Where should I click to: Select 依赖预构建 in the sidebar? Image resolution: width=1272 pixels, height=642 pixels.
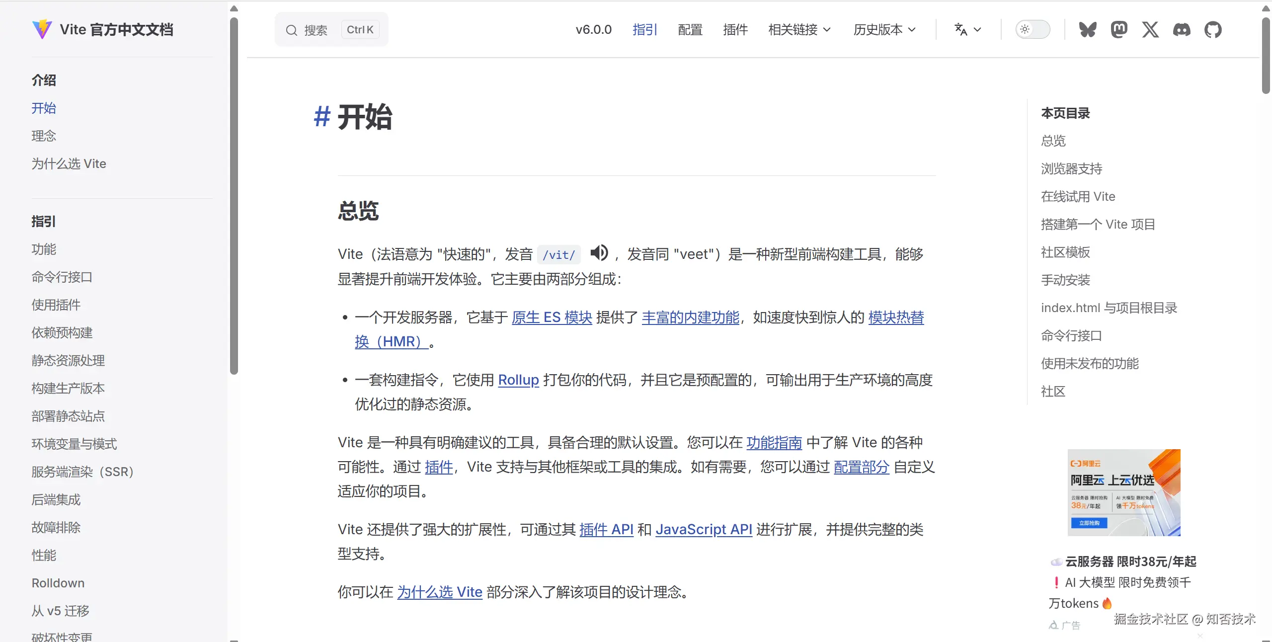62,332
